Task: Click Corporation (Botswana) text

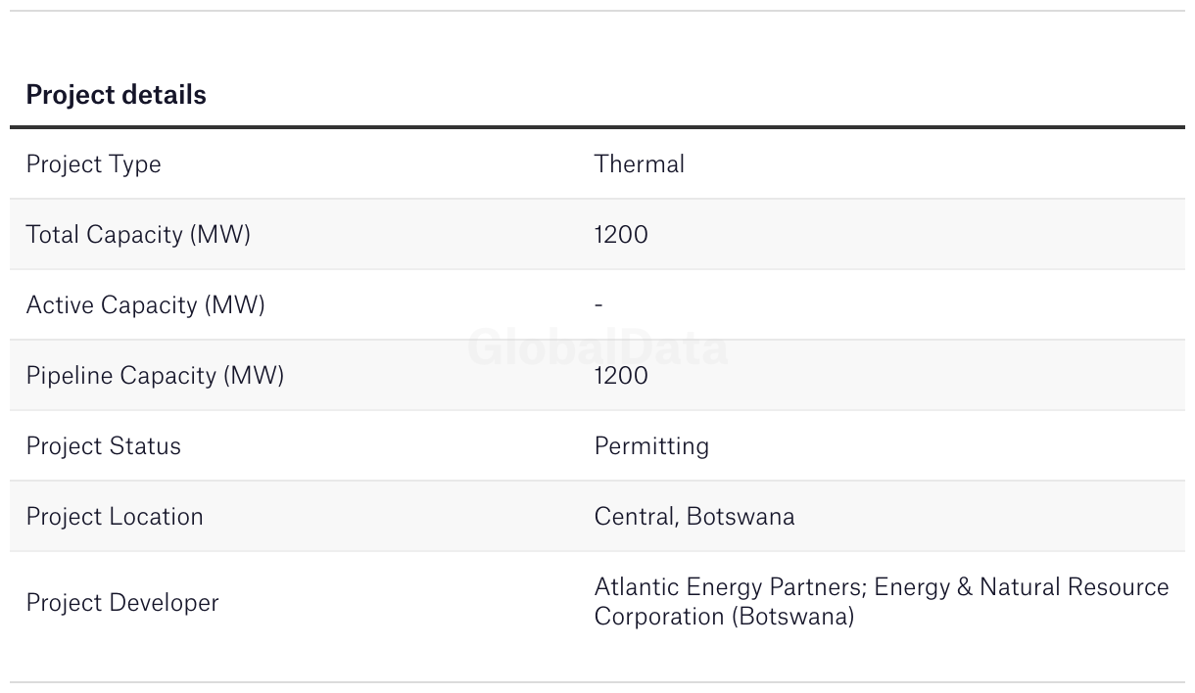Action: [x=724, y=617]
